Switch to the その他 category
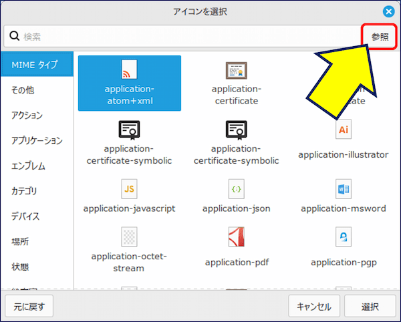This screenshot has height=322, width=401. tap(23, 90)
